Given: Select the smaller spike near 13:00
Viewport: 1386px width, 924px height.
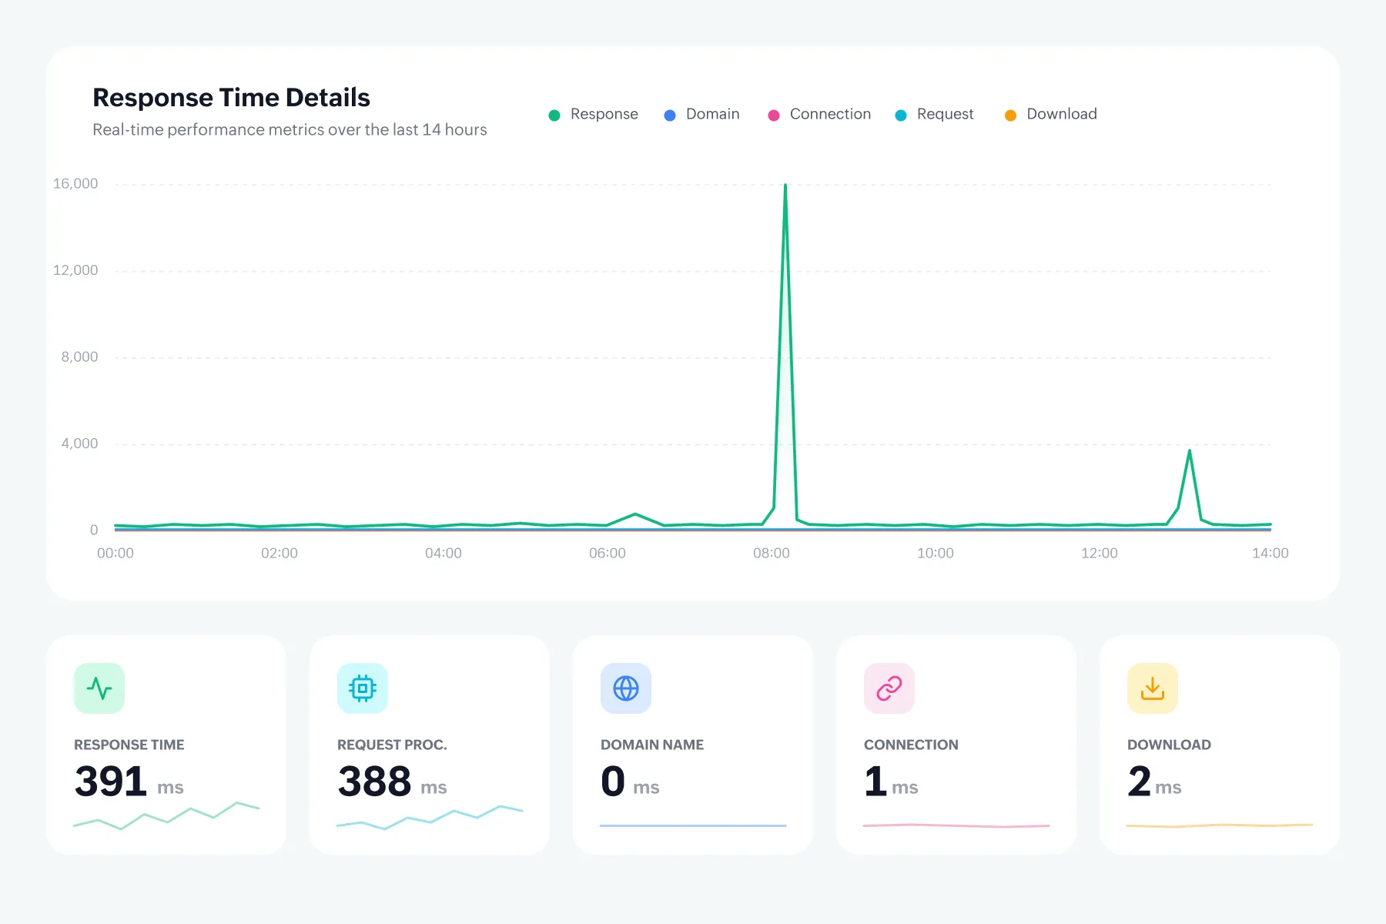Looking at the screenshot, I should [1190, 451].
